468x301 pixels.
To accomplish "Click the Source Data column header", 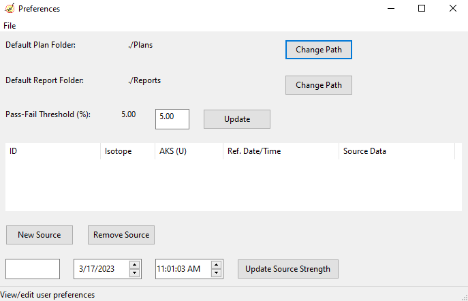I will (396, 151).
